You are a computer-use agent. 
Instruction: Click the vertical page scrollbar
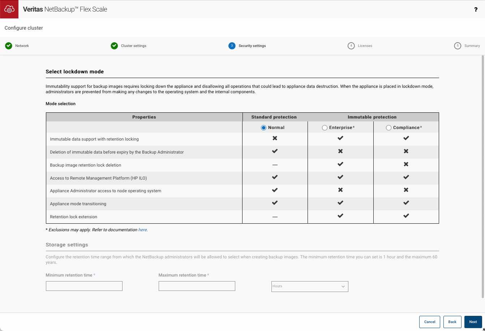pyautogui.click(x=483, y=177)
